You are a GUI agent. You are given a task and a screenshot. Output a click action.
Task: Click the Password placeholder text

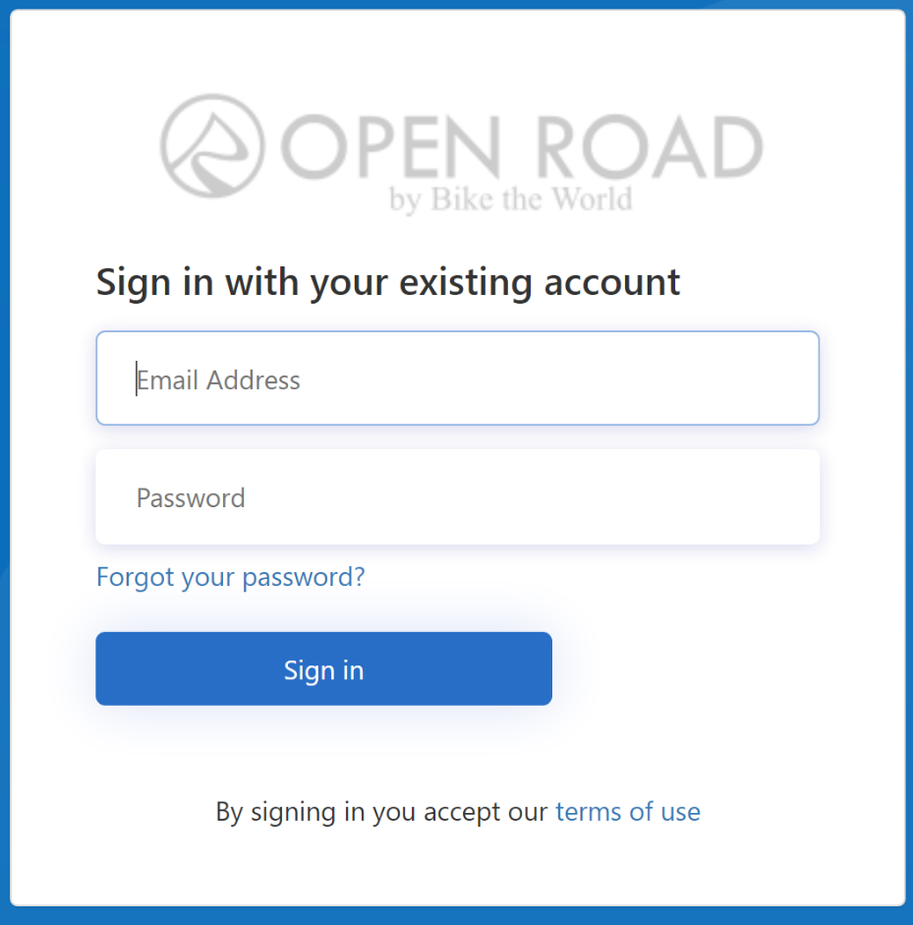coord(191,498)
